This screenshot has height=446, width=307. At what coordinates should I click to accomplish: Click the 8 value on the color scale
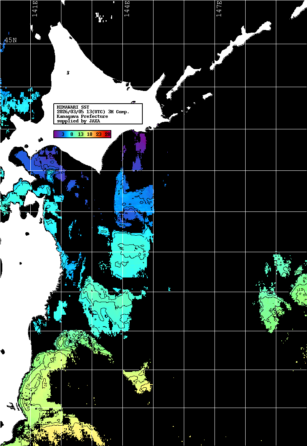click(x=72, y=134)
